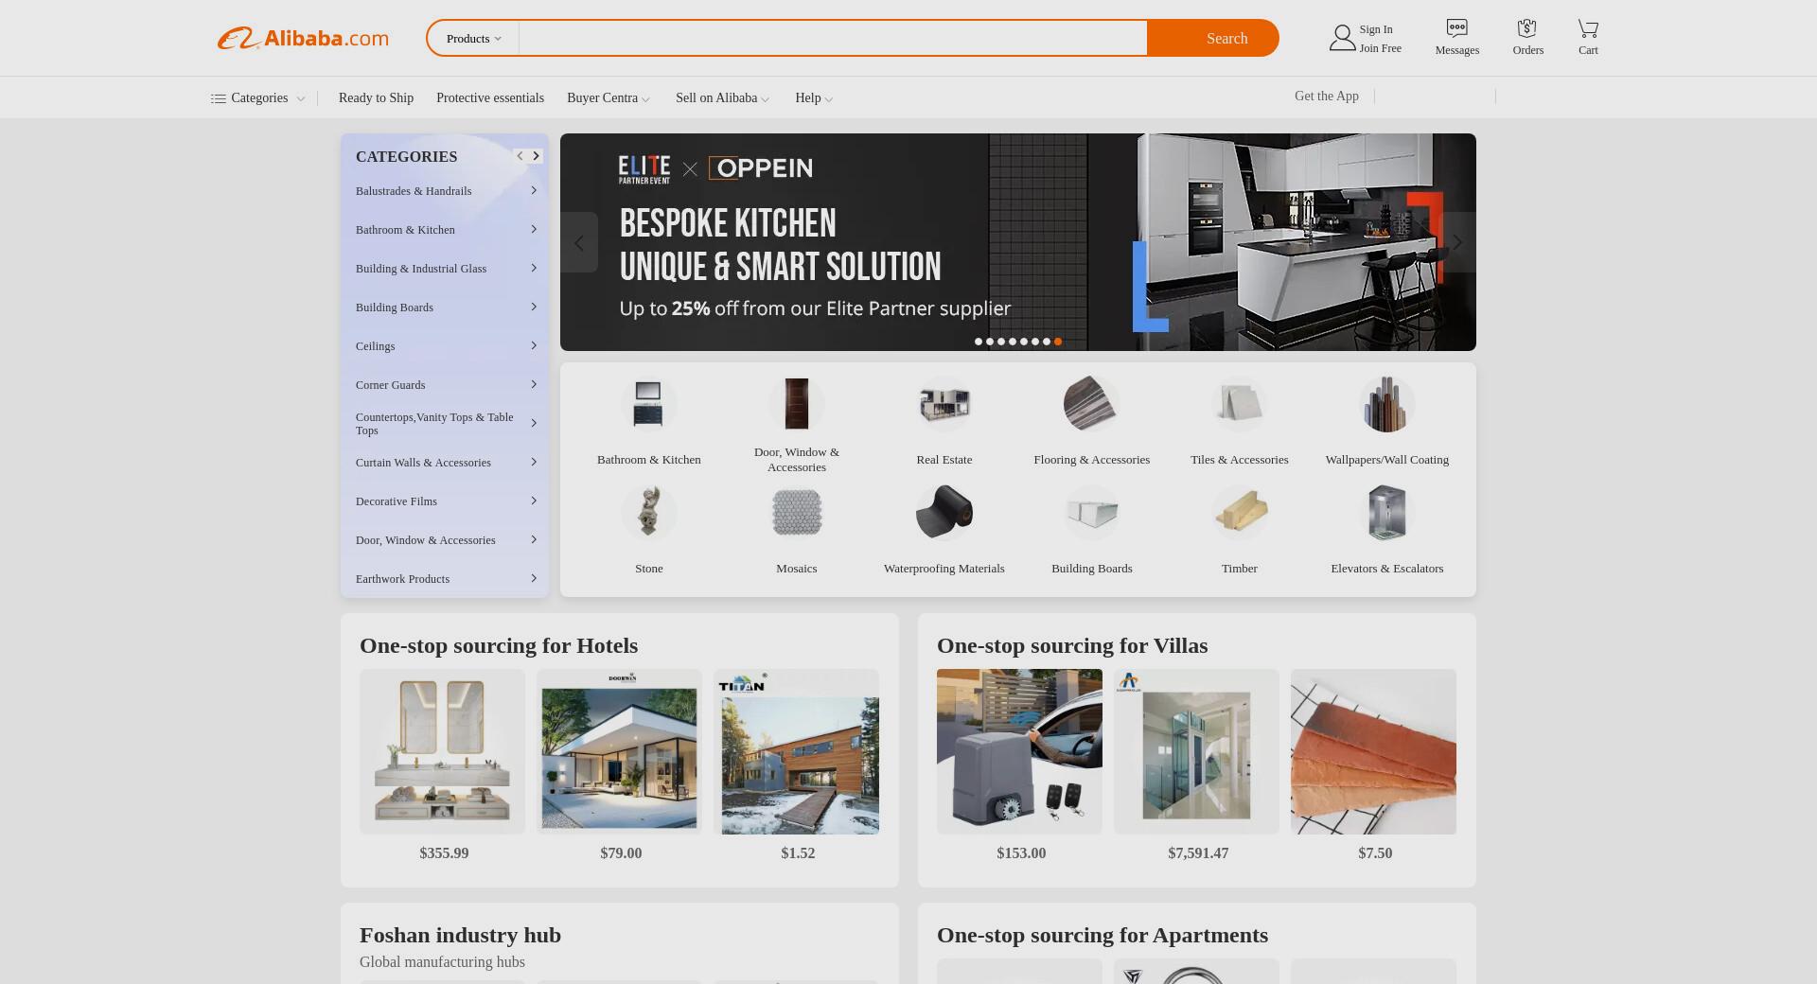
Task: Page categories list backward arrow
Action: pos(520,156)
